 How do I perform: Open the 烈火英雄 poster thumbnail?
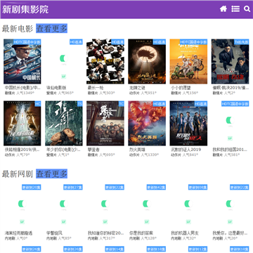(x=147, y=123)
